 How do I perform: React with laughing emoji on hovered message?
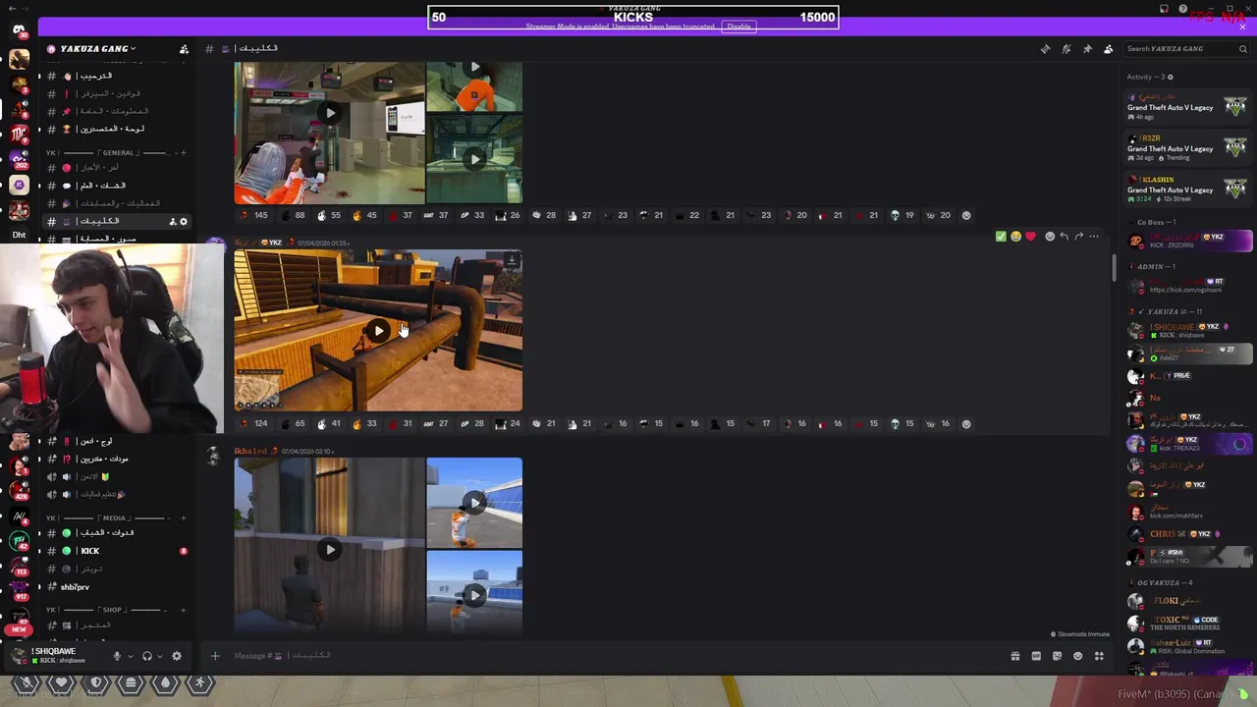pos(1015,237)
